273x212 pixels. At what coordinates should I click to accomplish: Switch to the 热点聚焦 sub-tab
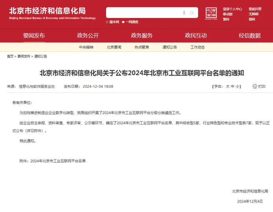(142, 47)
